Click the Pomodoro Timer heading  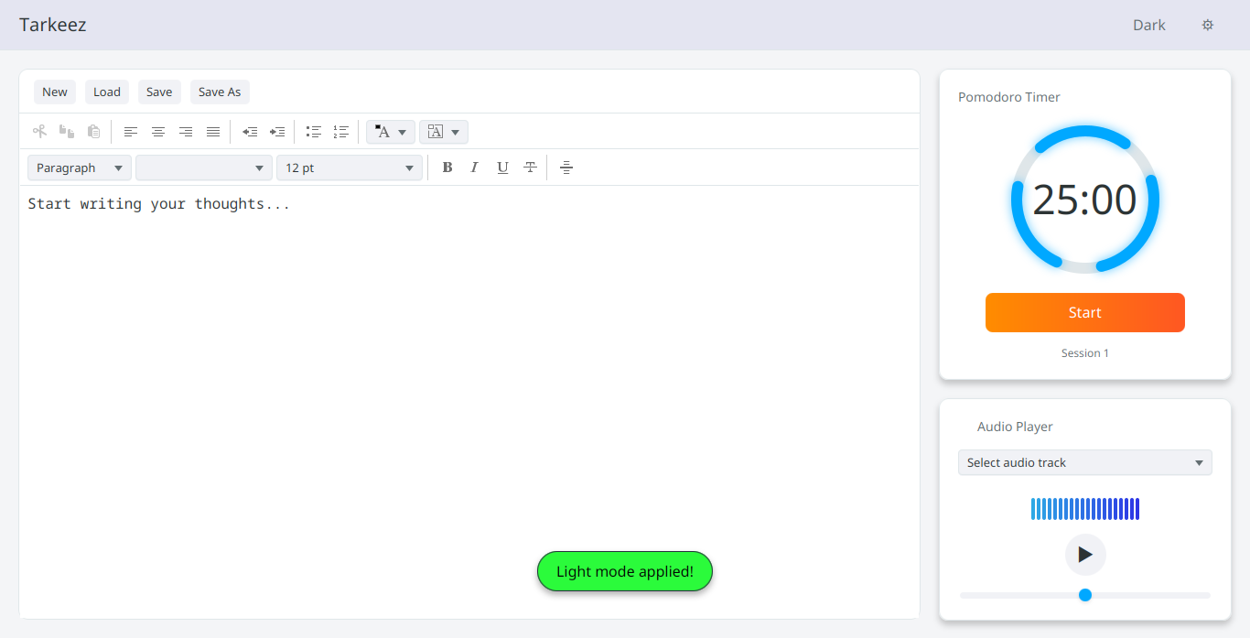[x=1009, y=97]
